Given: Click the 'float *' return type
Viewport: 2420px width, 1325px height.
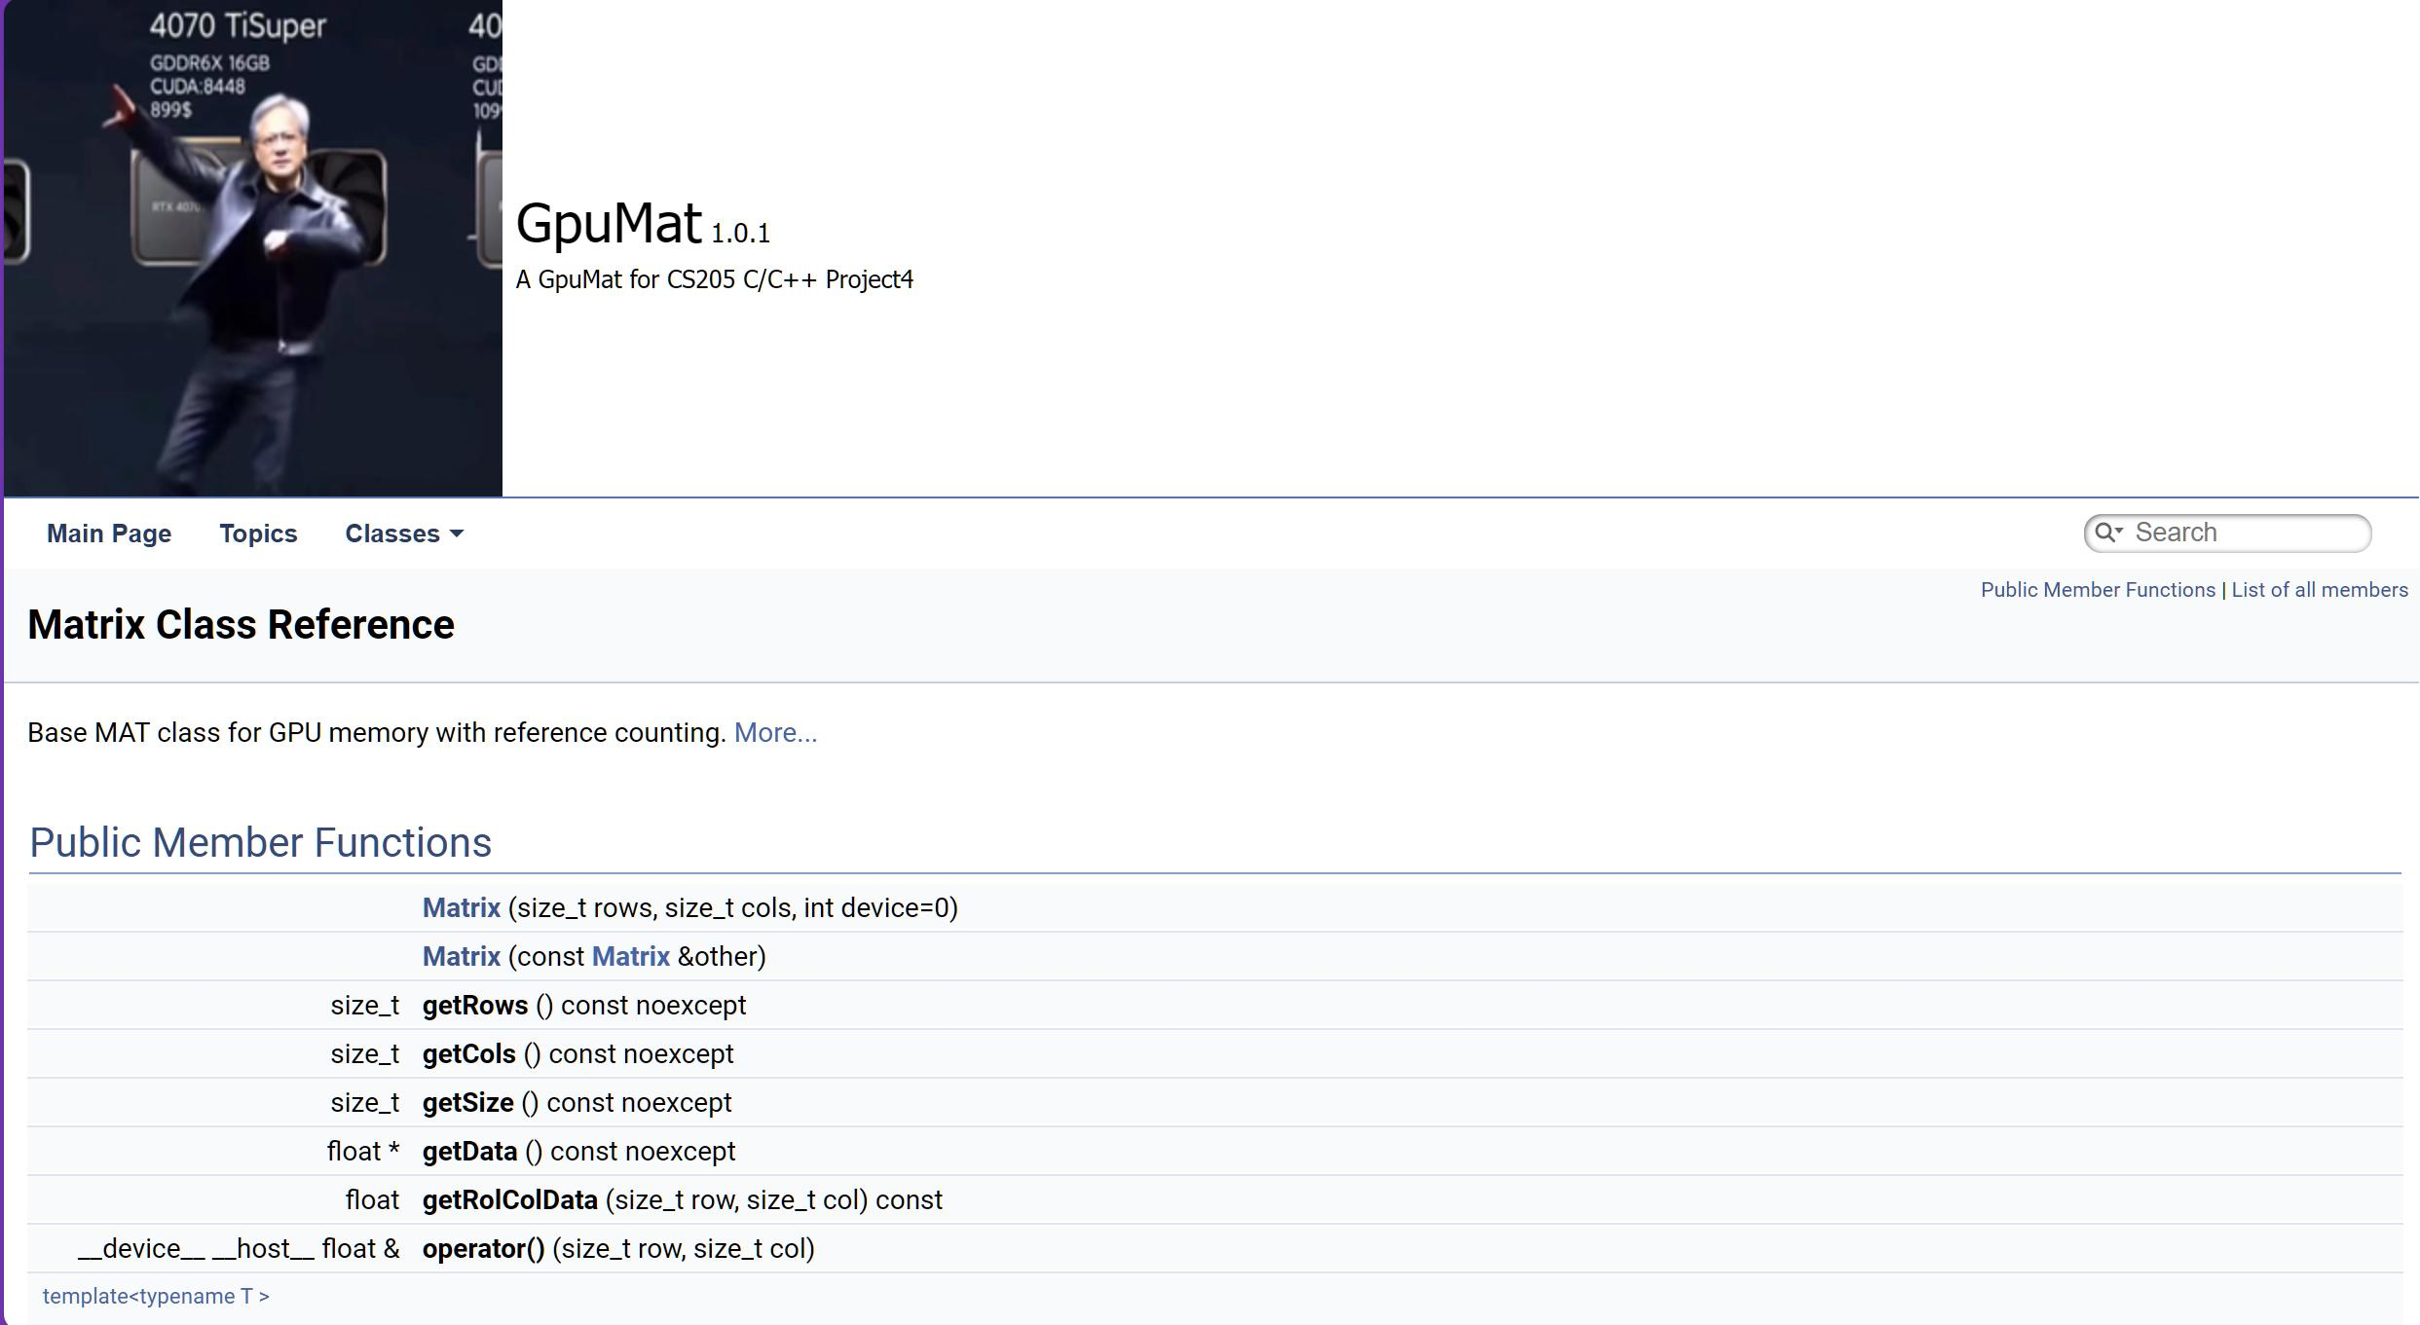Looking at the screenshot, I should (363, 1151).
